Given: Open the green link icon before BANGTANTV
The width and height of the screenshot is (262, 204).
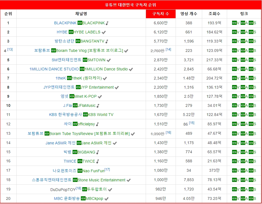Looking at the screenshot, I should tap(78, 41).
